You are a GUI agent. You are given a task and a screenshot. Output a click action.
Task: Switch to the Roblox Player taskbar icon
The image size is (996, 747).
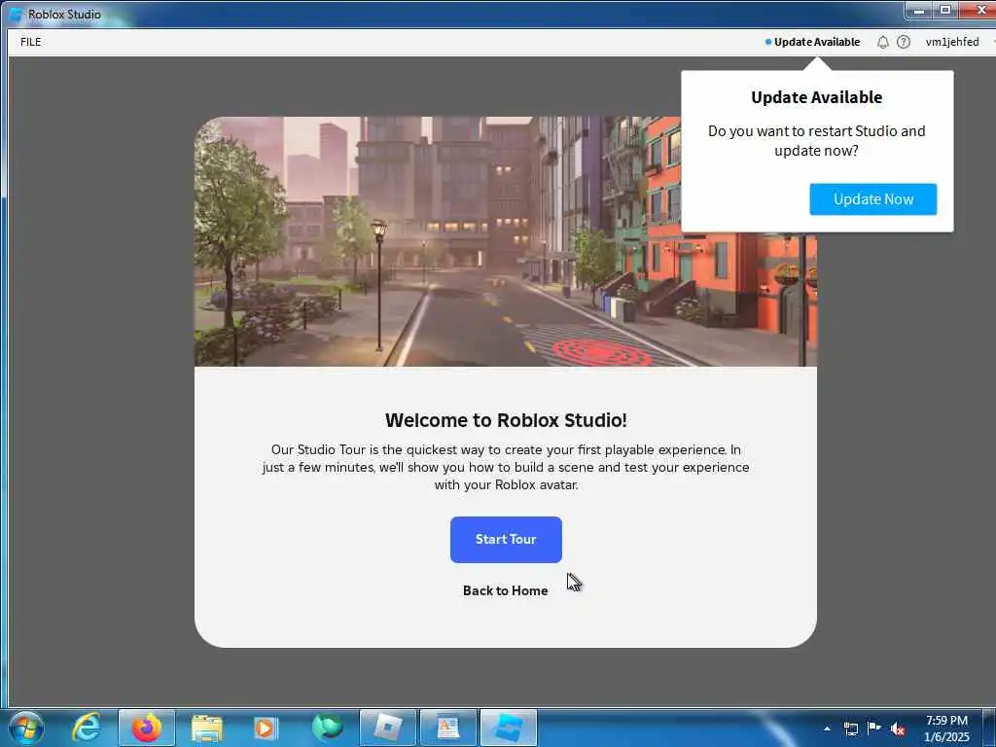coord(387,728)
